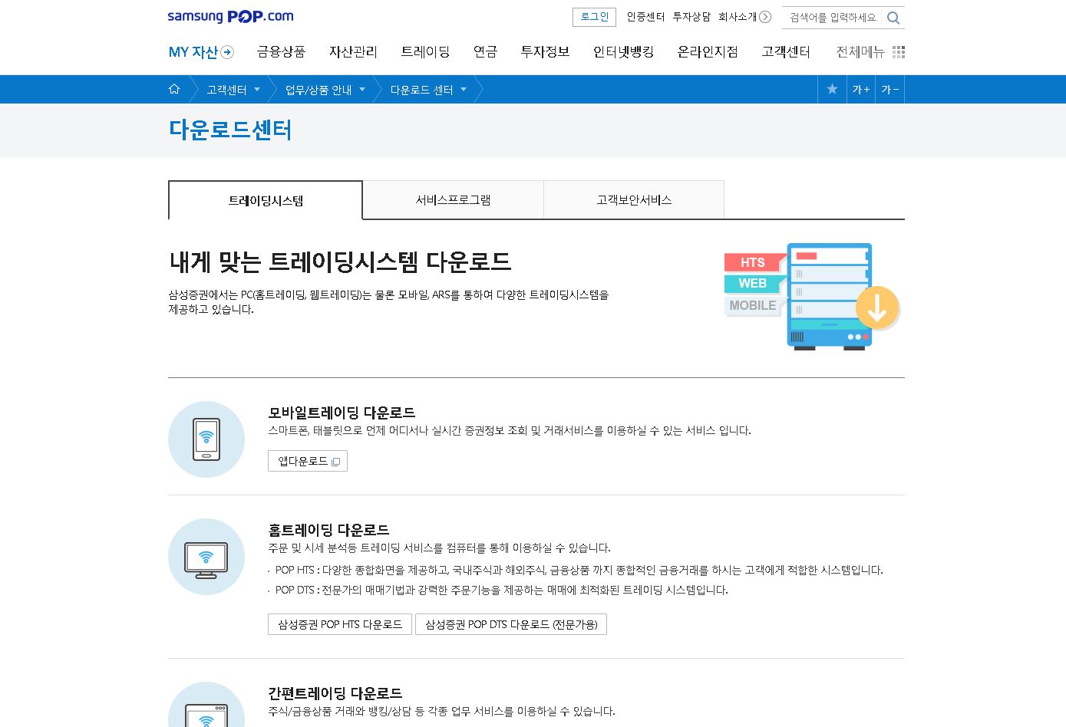Open the 고객센터 main menu
Screen dimensions: 1066x727
pos(786,51)
